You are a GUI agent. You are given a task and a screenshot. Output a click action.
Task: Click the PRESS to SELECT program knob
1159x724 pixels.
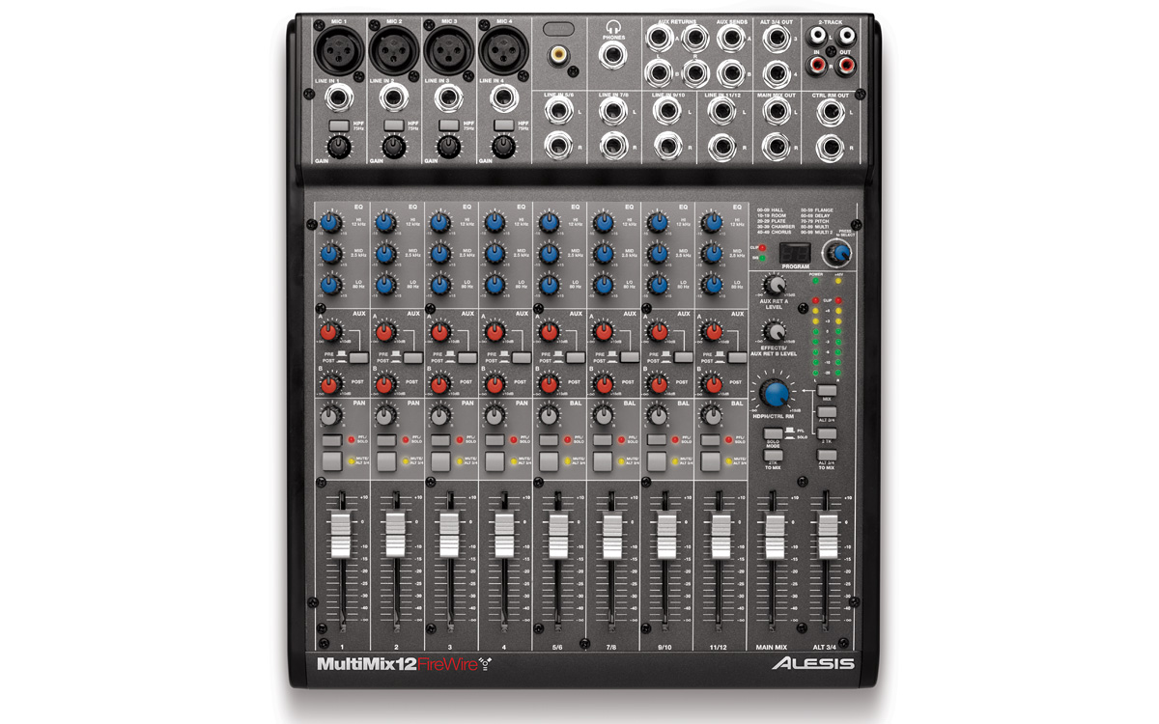[839, 253]
